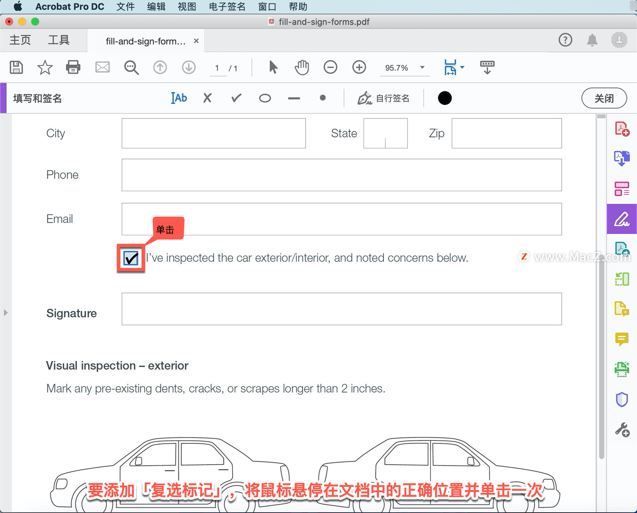
Task: Open the 编辑 menu
Action: pyautogui.click(x=156, y=7)
